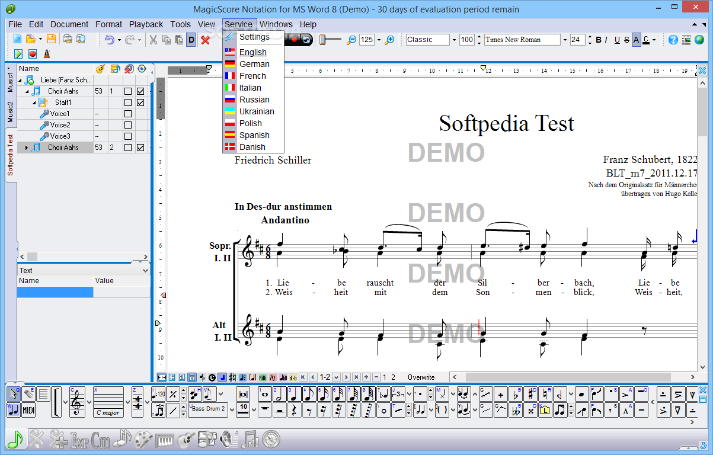Toggle the Voice2 checkbox
The image size is (713, 455).
click(x=127, y=125)
